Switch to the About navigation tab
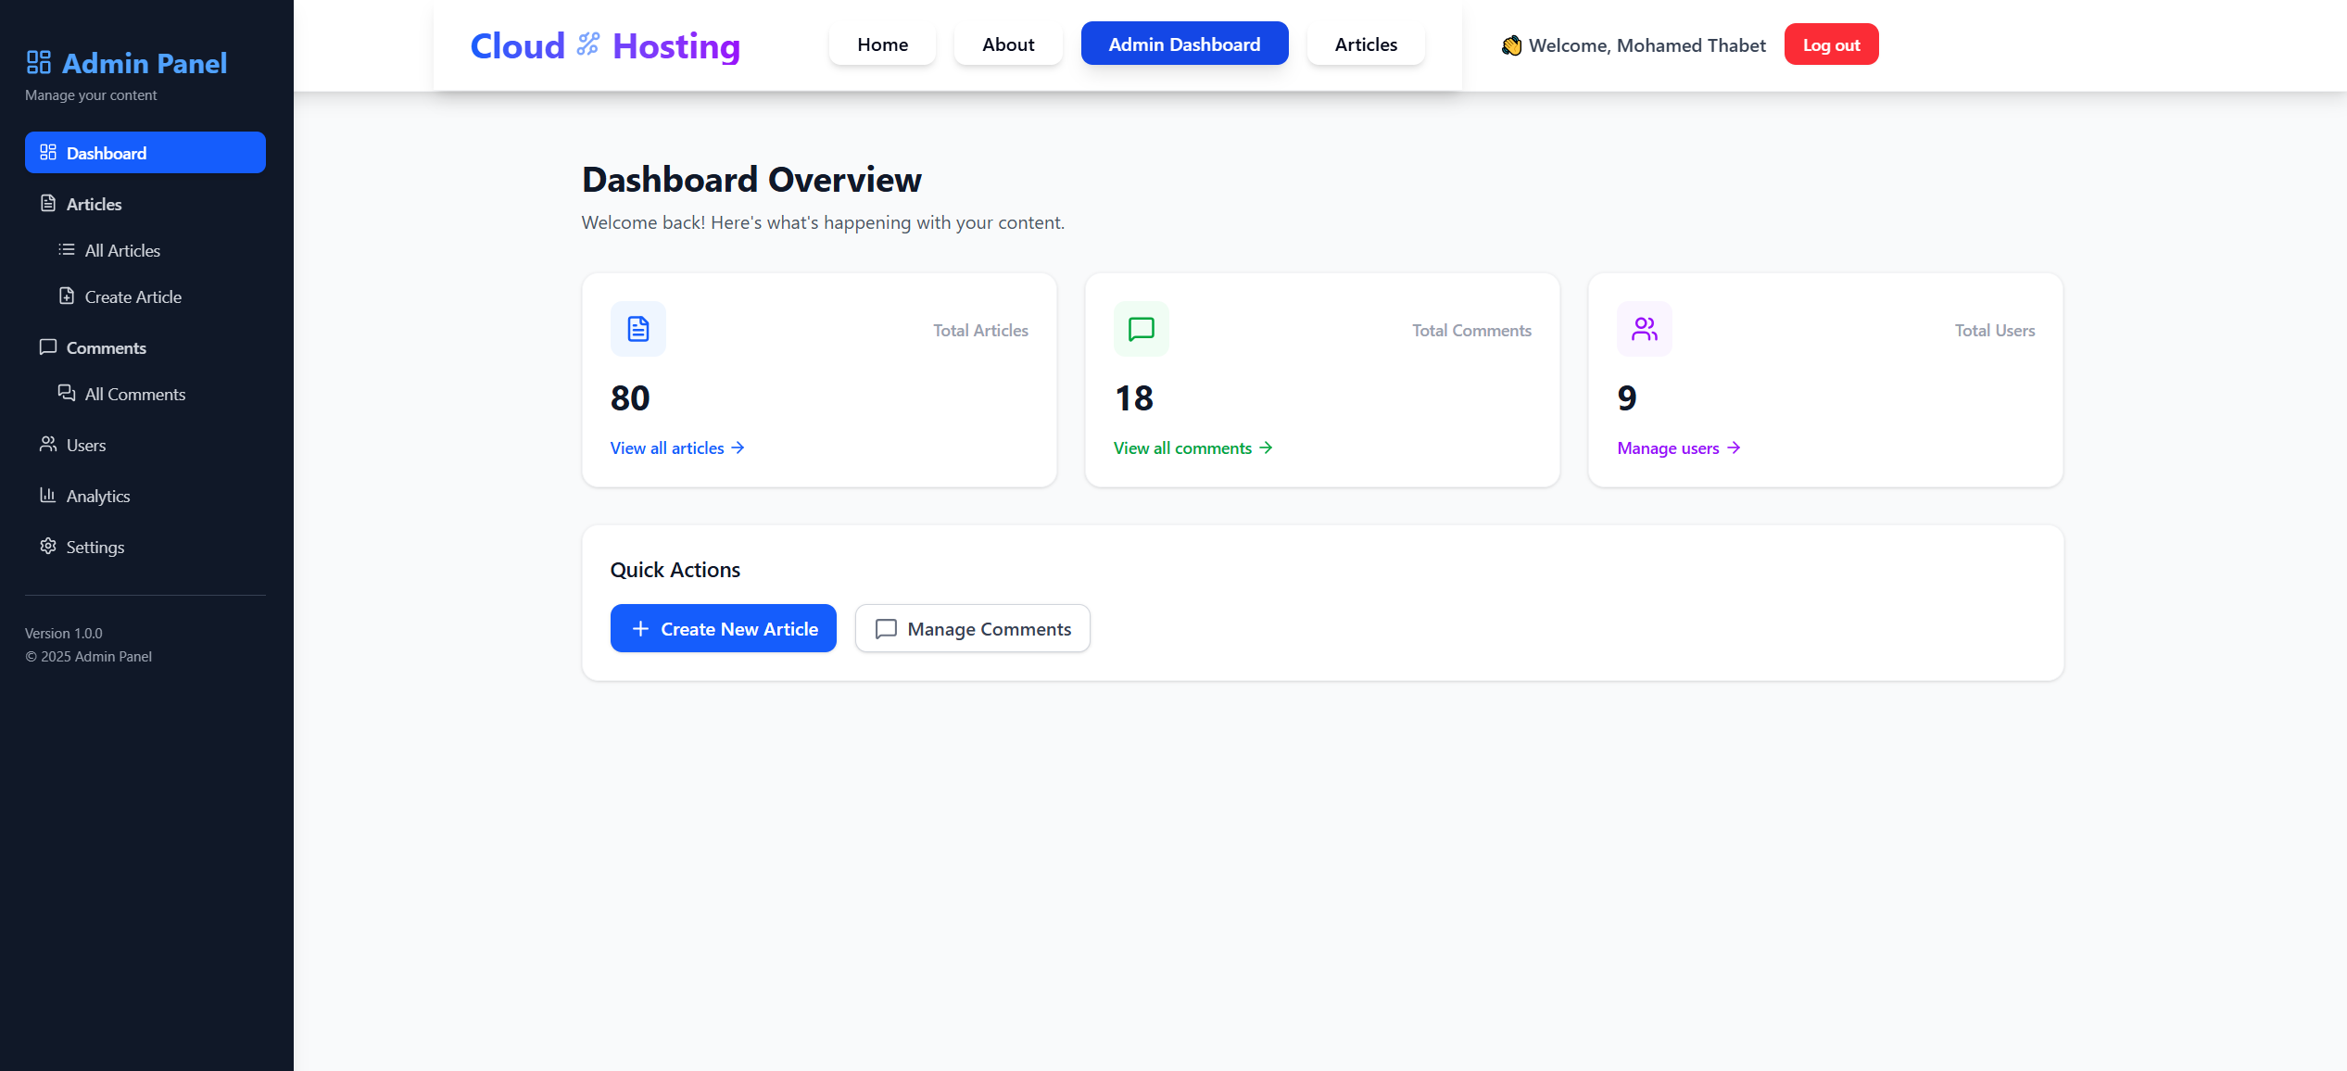The image size is (2347, 1071). click(x=1008, y=44)
